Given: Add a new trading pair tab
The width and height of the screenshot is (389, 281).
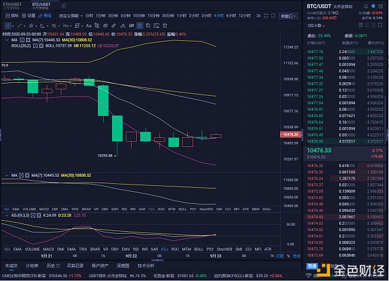Looking at the screenshot, I should pos(64,5).
